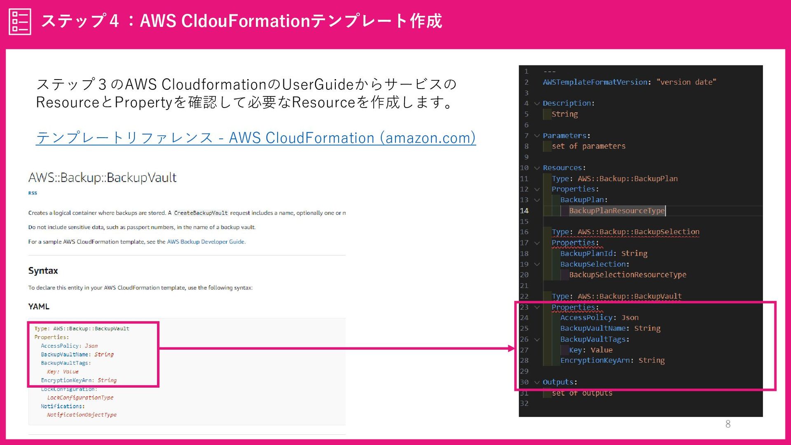Fold the line 23 Properties block
Image resolution: width=791 pixels, height=445 pixels.
(537, 307)
